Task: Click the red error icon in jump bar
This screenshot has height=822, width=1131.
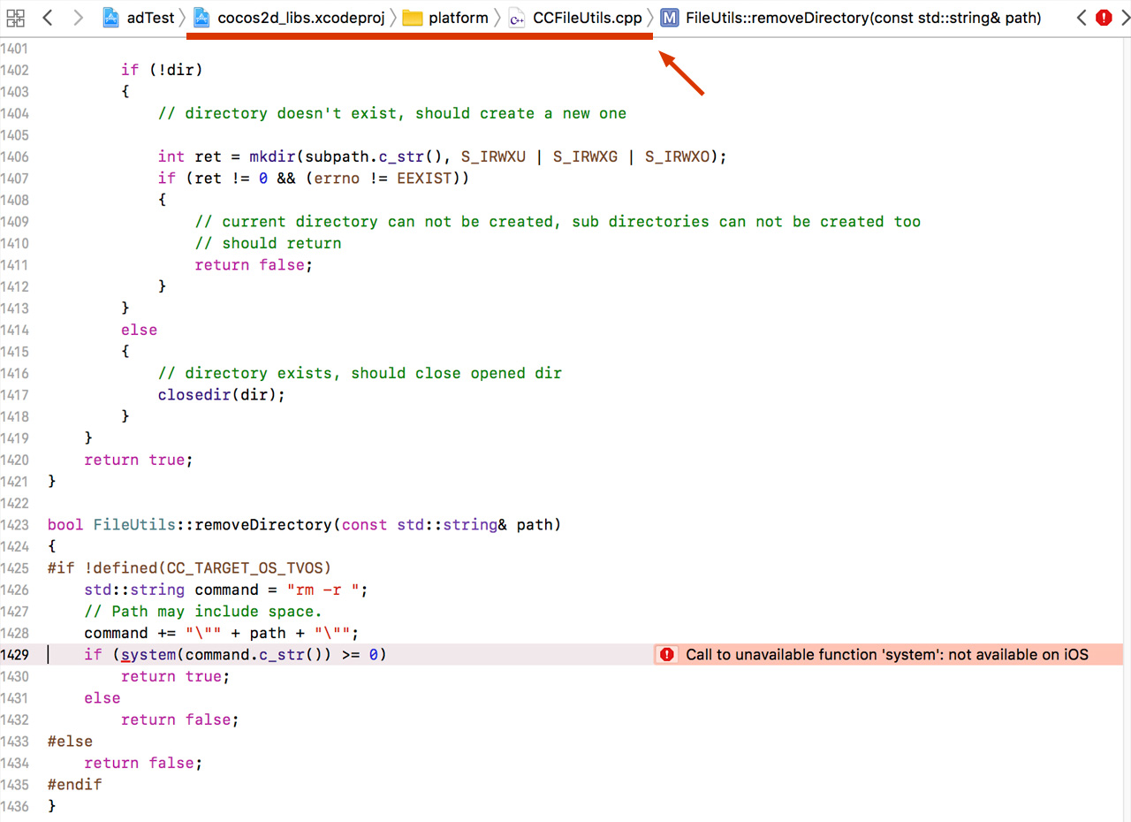Action: click(x=1104, y=18)
